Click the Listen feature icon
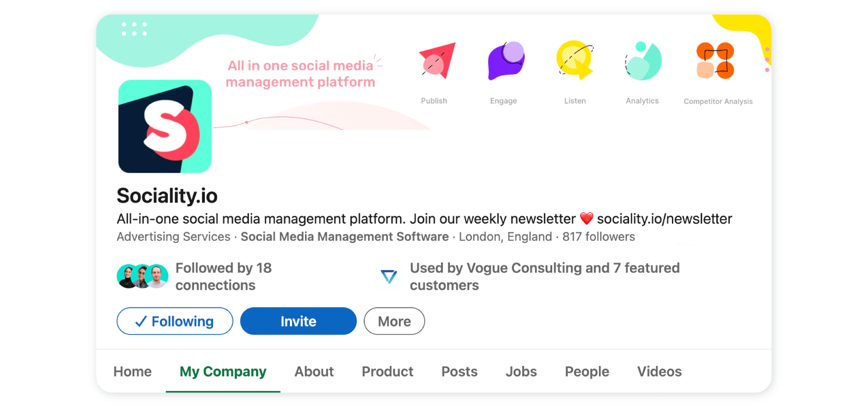This screenshot has height=406, width=867. point(574,61)
